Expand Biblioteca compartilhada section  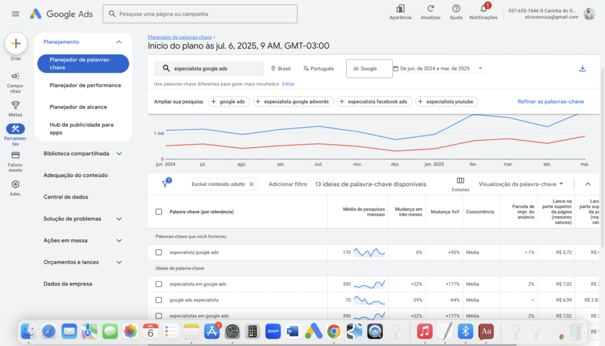(x=119, y=154)
